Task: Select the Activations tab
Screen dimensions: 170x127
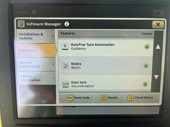Action: pos(37,50)
